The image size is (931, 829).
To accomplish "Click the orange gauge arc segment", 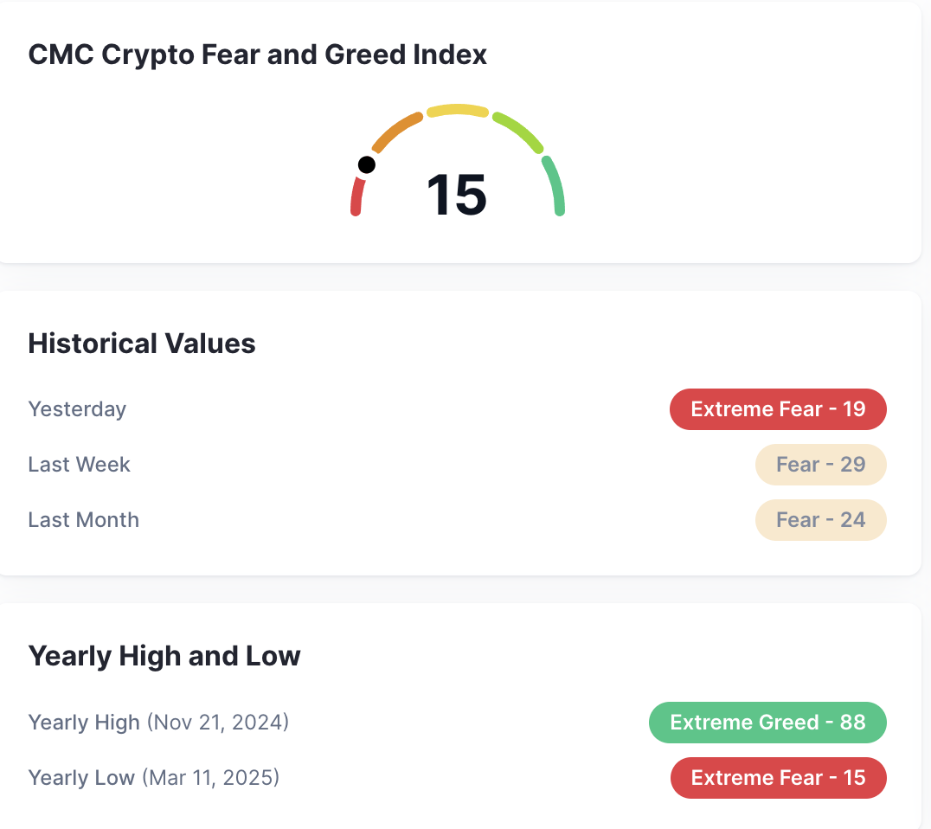I will (397, 133).
